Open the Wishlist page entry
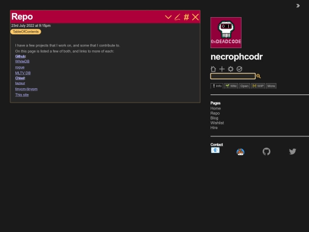This screenshot has height=232, width=309. click(x=217, y=123)
